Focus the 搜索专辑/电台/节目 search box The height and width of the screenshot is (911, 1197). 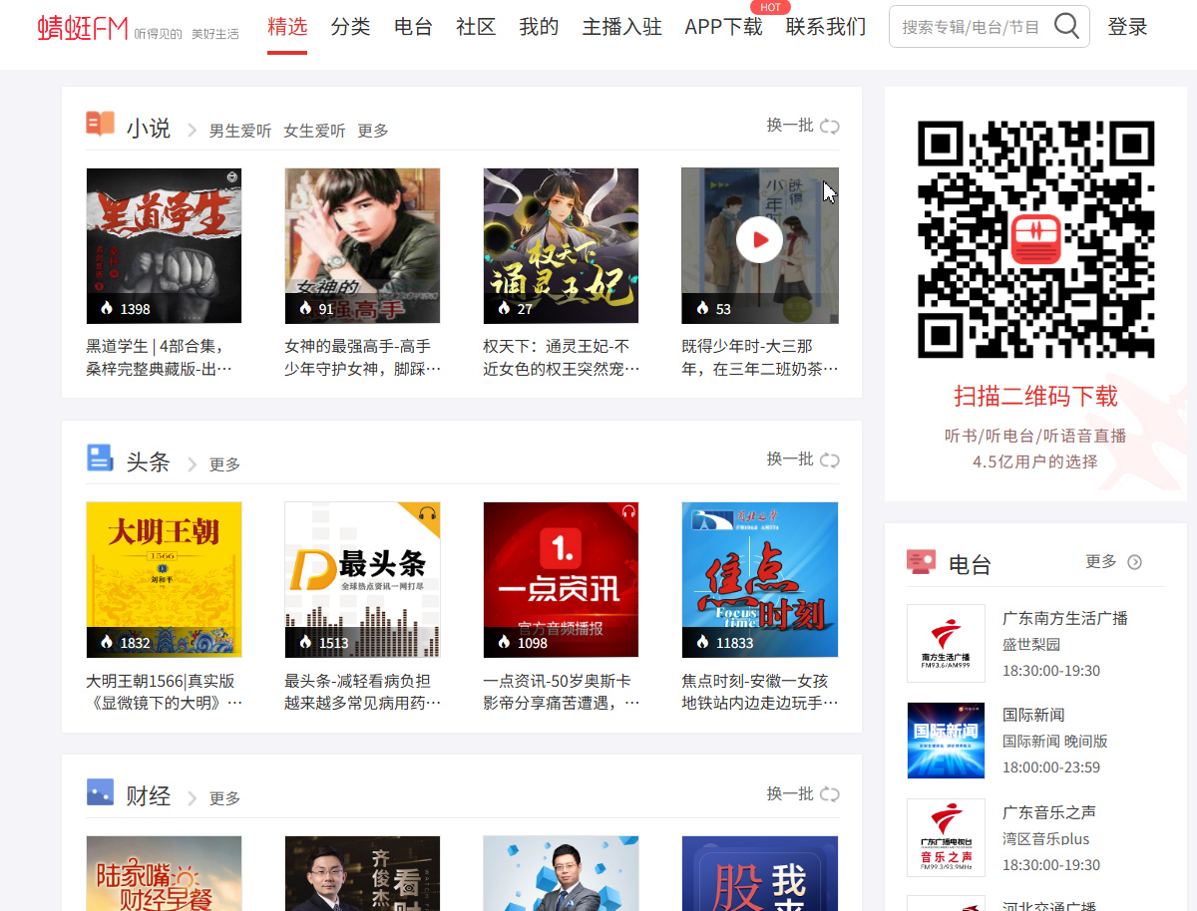click(x=970, y=27)
